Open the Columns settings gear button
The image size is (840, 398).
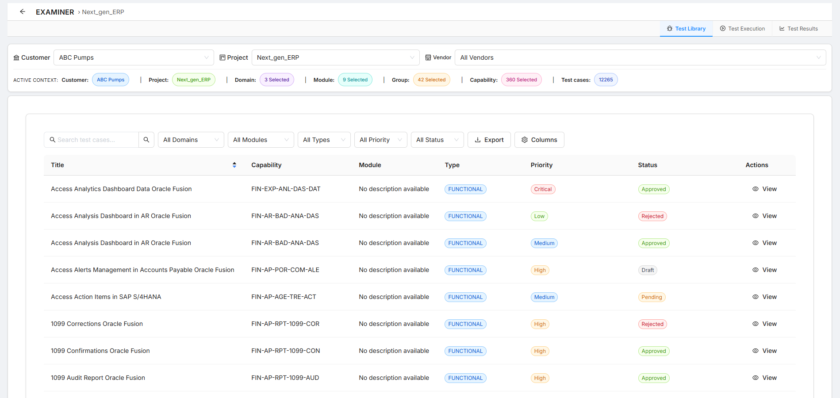539,140
